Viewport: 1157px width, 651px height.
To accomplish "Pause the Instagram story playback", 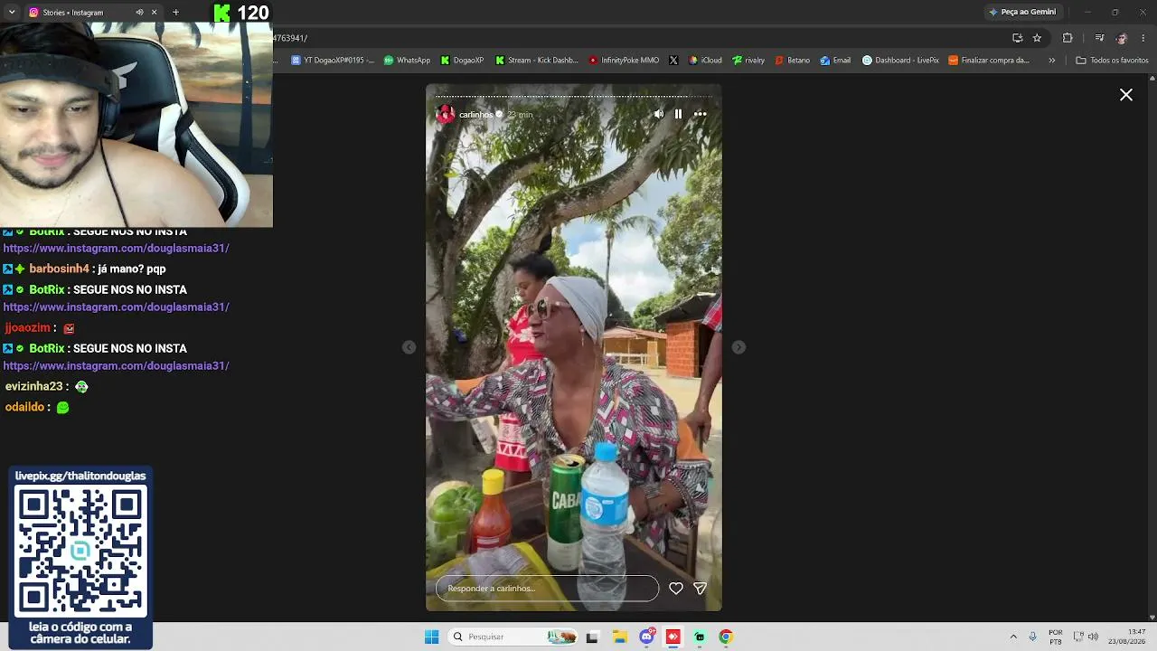I will point(679,114).
